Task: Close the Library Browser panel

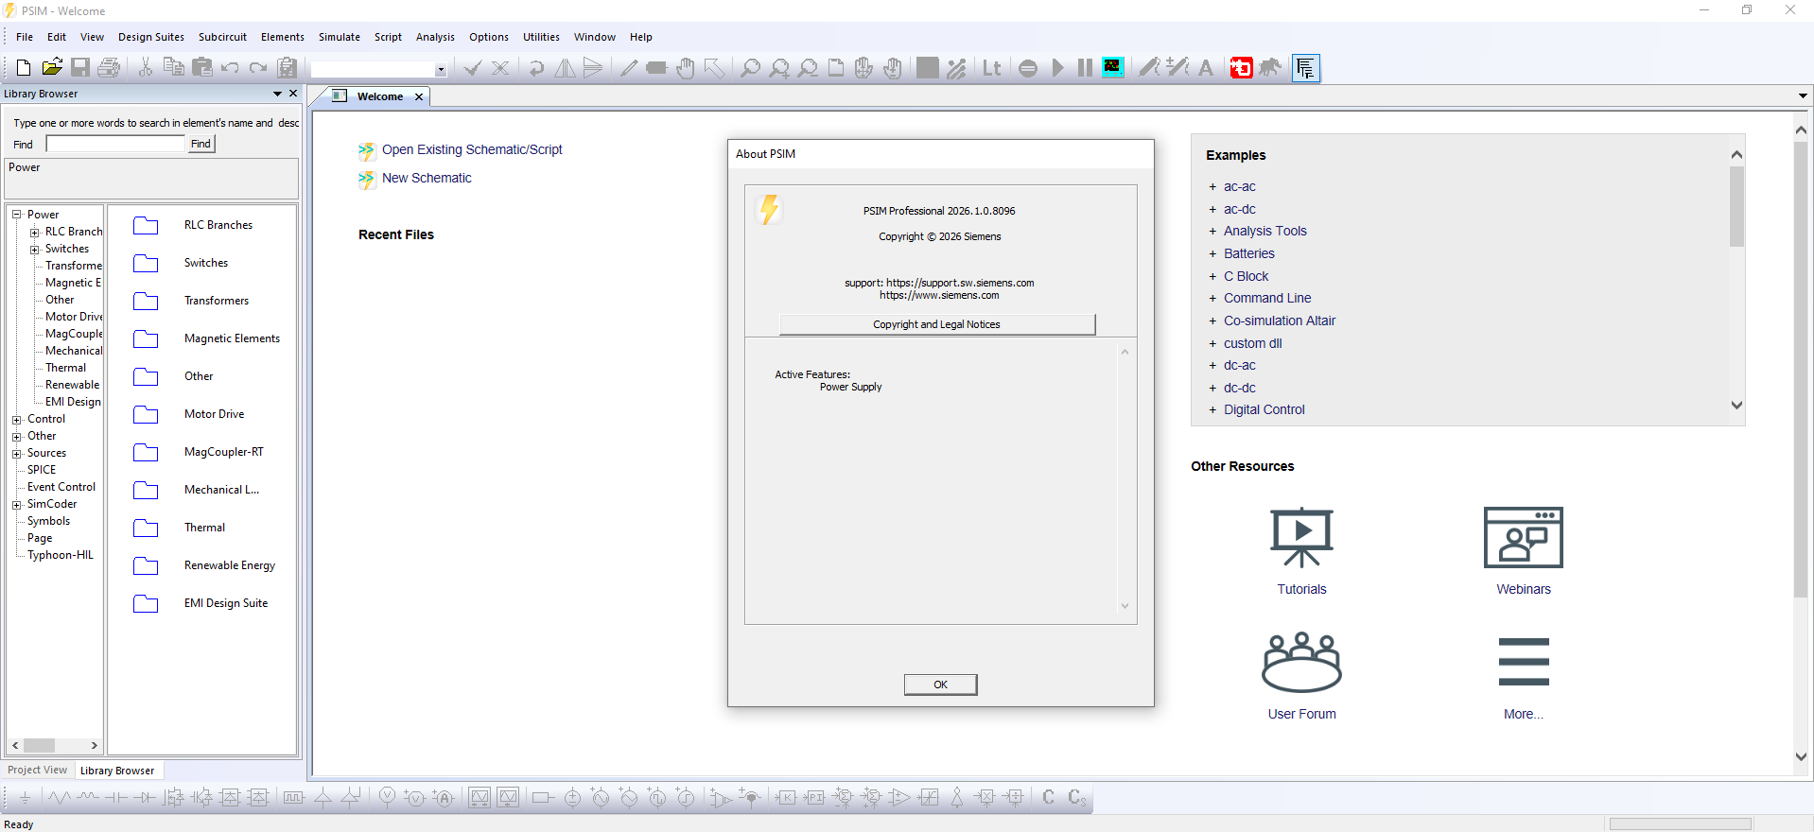Action: click(x=293, y=94)
